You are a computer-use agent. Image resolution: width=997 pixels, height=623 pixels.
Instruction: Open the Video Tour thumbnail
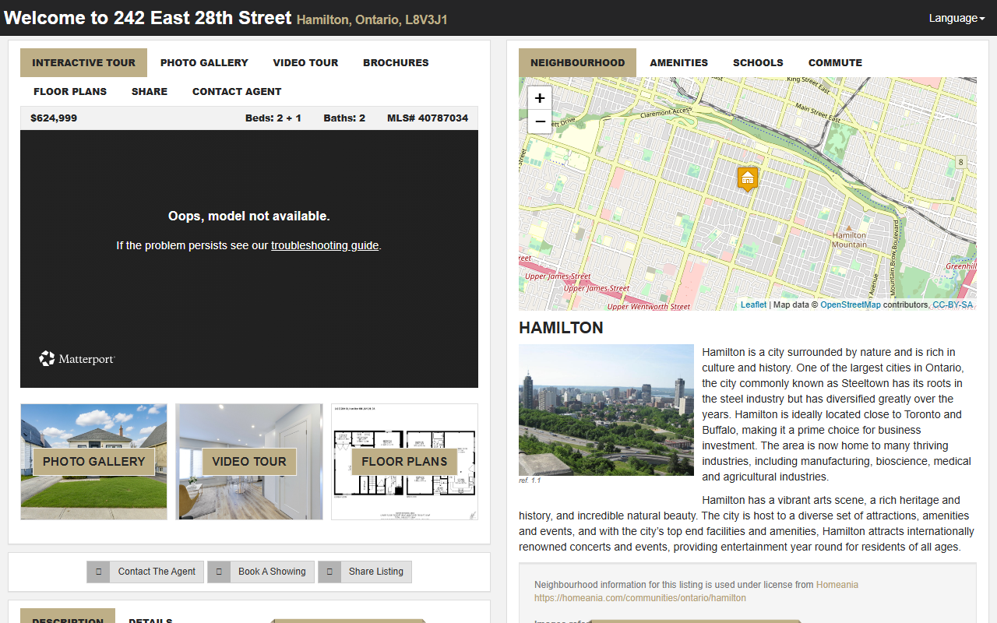[249, 462]
